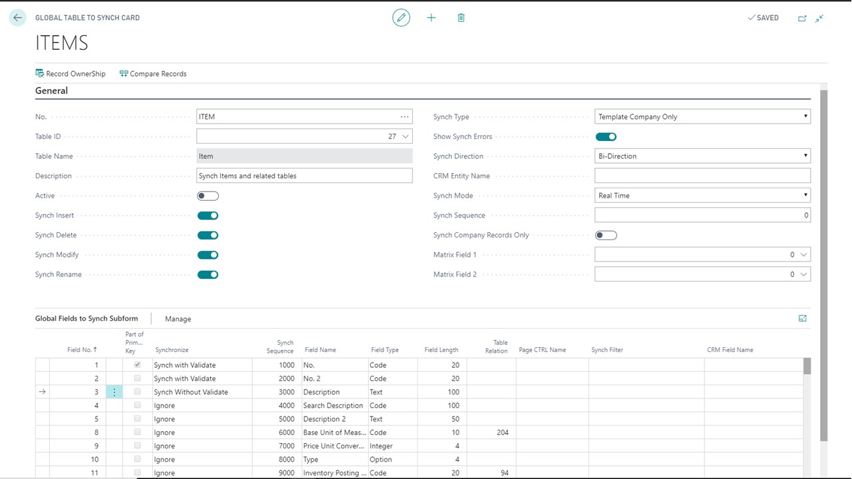Image resolution: width=852 pixels, height=479 pixels.
Task: Create a new record with plus icon
Action: [431, 18]
